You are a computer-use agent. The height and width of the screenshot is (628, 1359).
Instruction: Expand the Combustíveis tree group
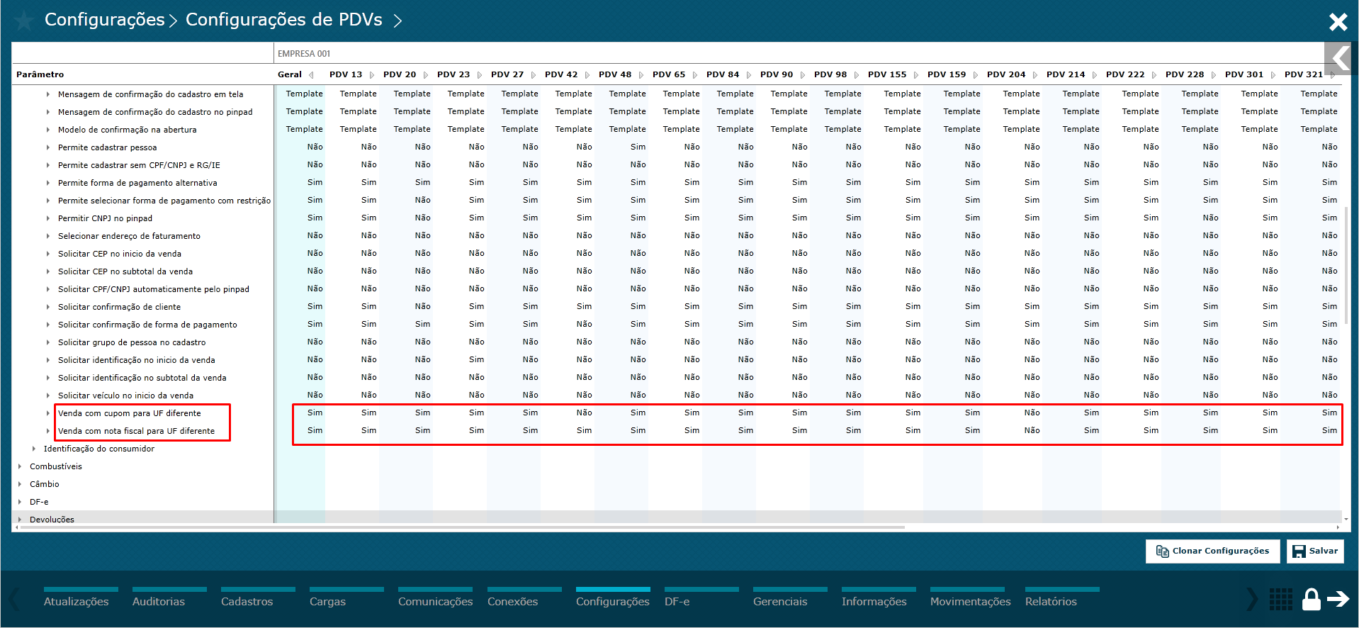(20, 466)
